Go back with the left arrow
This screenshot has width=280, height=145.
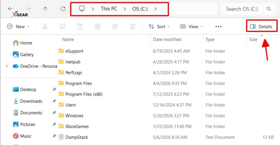click(10, 8)
